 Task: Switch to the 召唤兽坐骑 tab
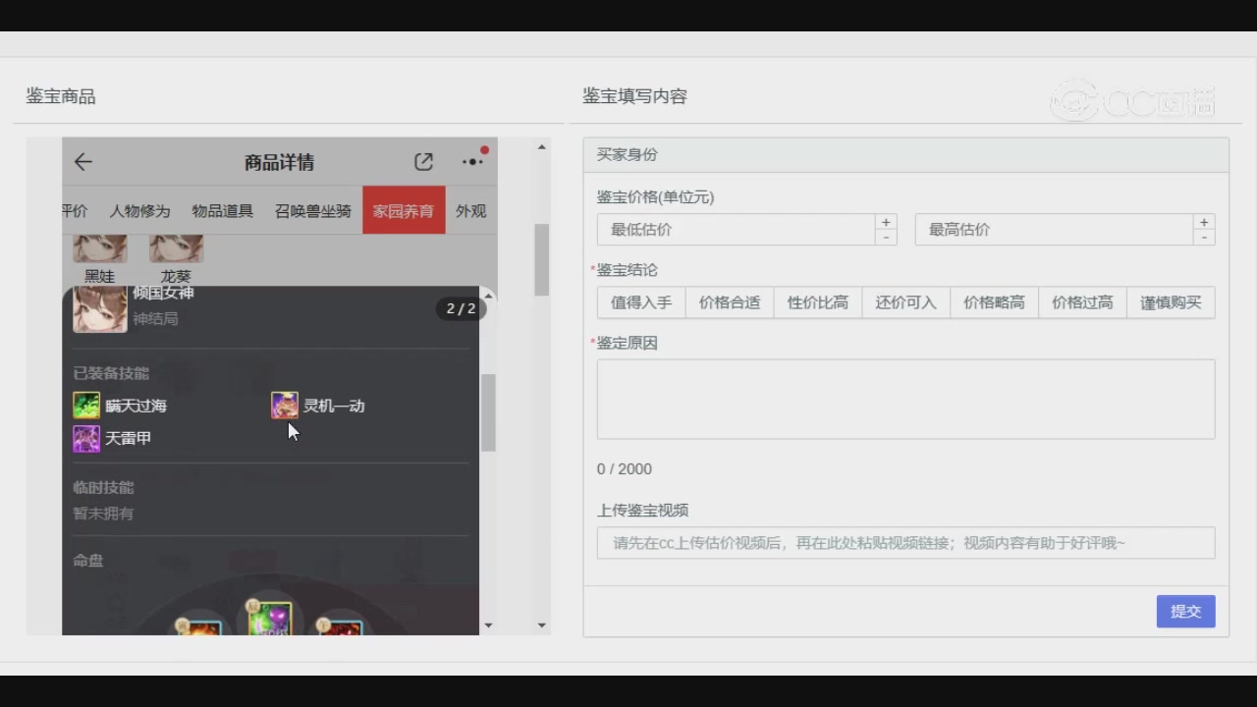tap(313, 211)
